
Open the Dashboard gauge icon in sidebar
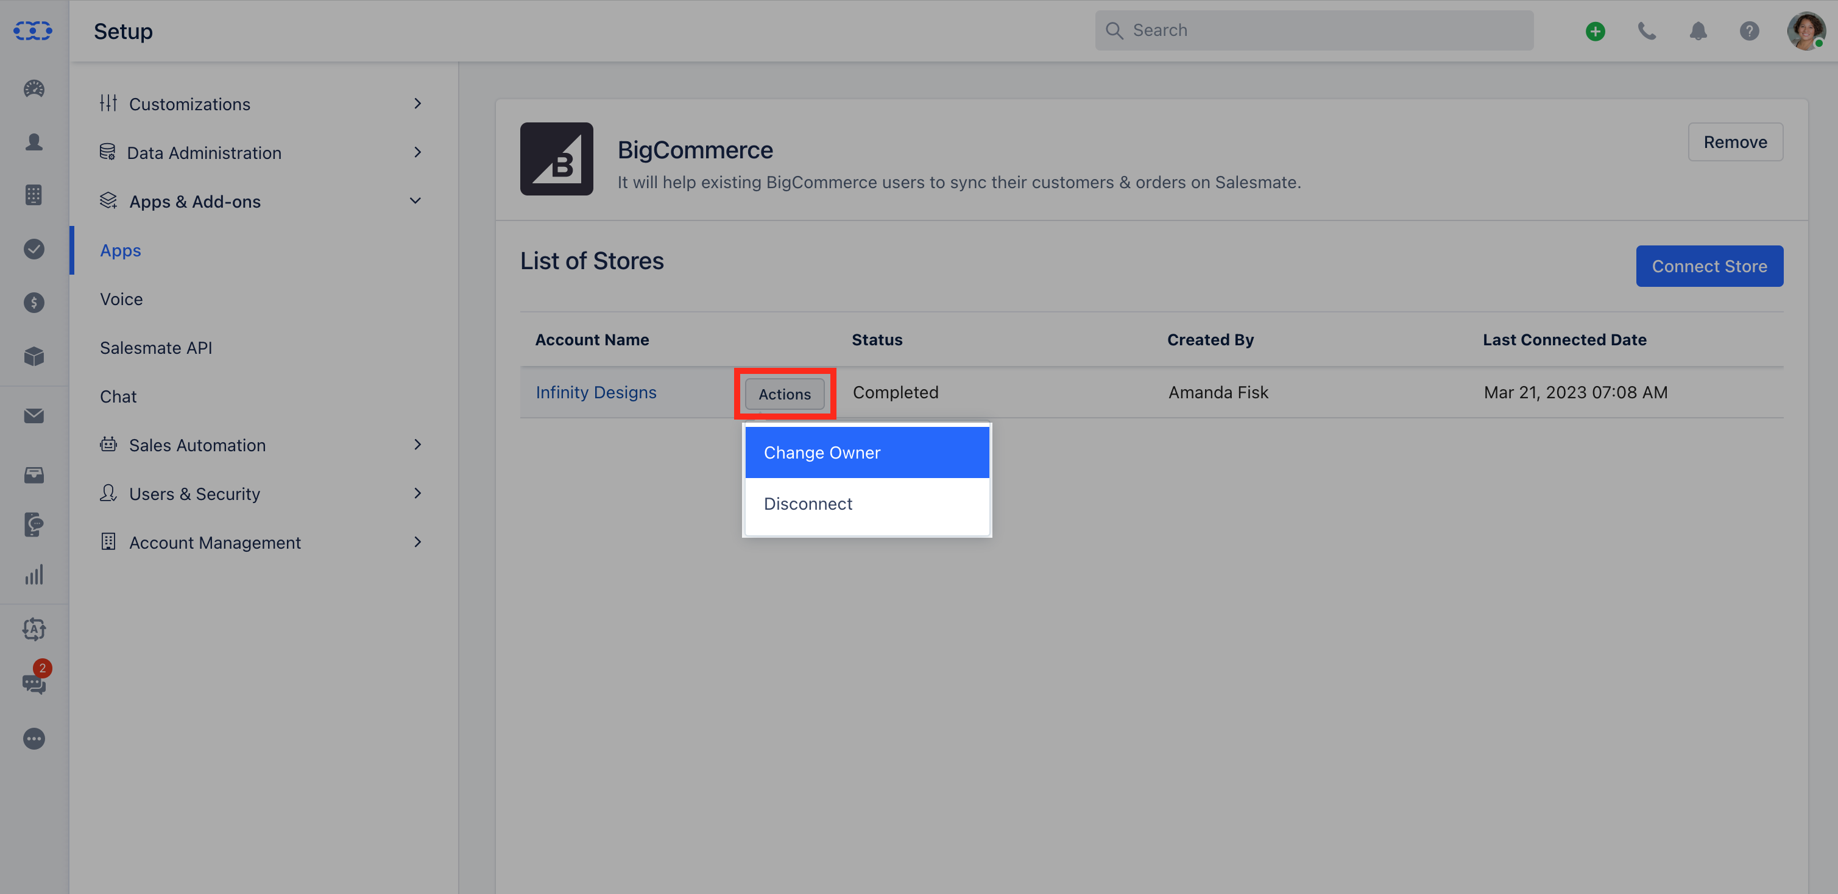pos(34,88)
